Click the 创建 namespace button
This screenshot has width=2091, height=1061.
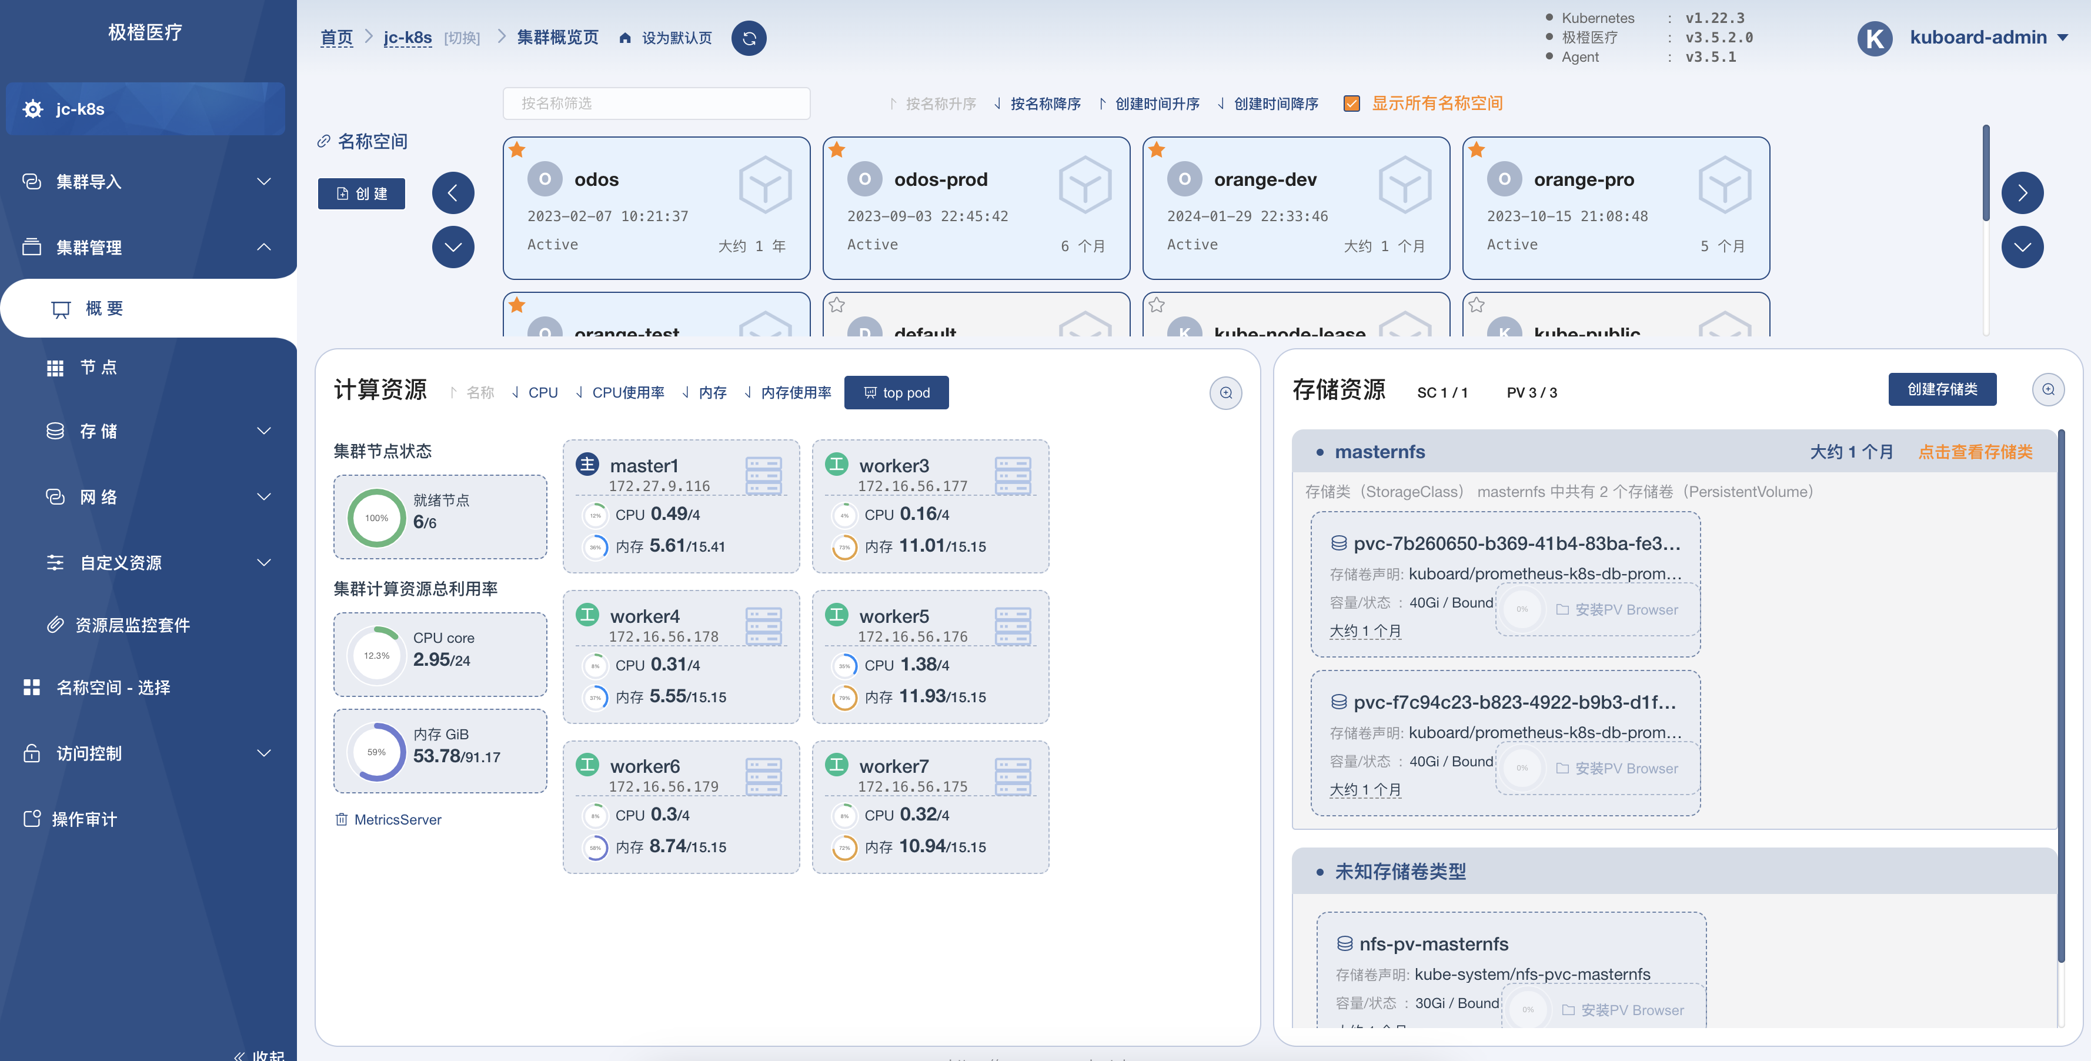pos(361,193)
